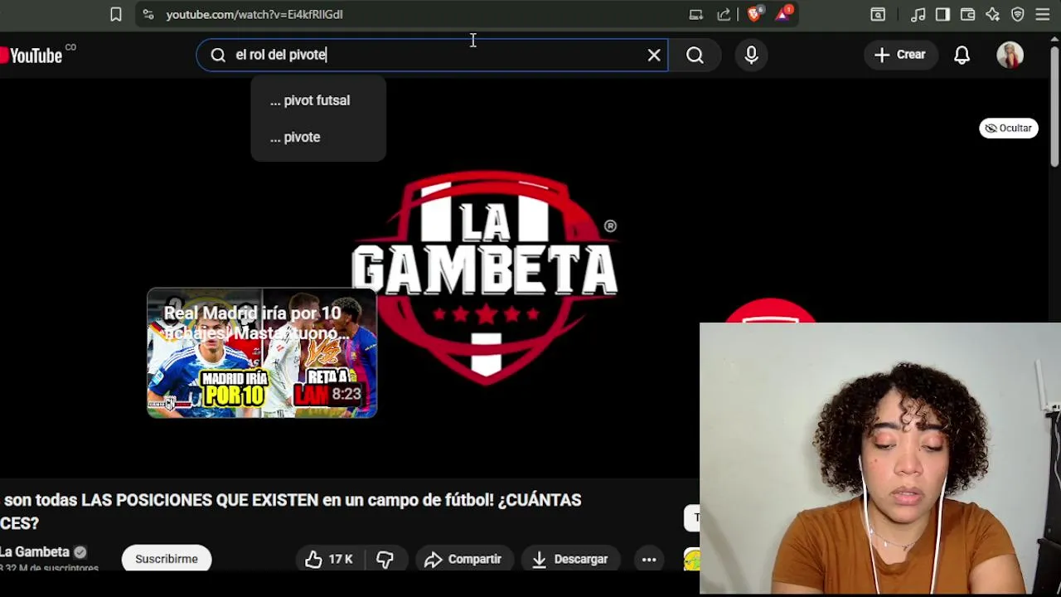Click the browser address bar URL

pos(254,14)
